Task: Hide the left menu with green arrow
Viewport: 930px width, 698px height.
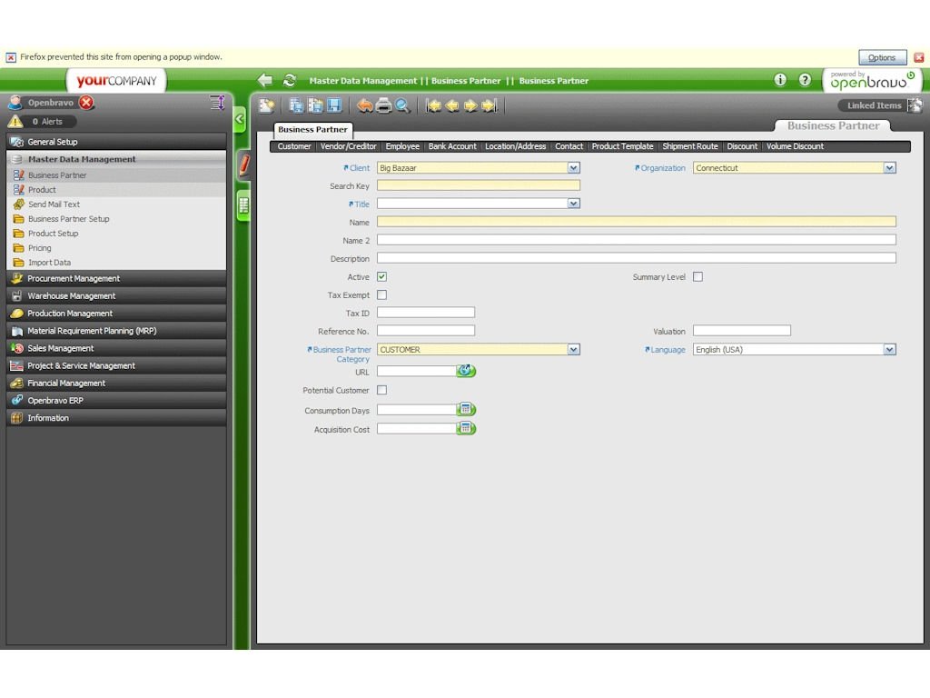Action: pos(240,119)
